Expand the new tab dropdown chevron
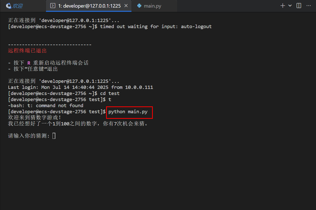This screenshot has width=316, height=210. coord(290,6)
